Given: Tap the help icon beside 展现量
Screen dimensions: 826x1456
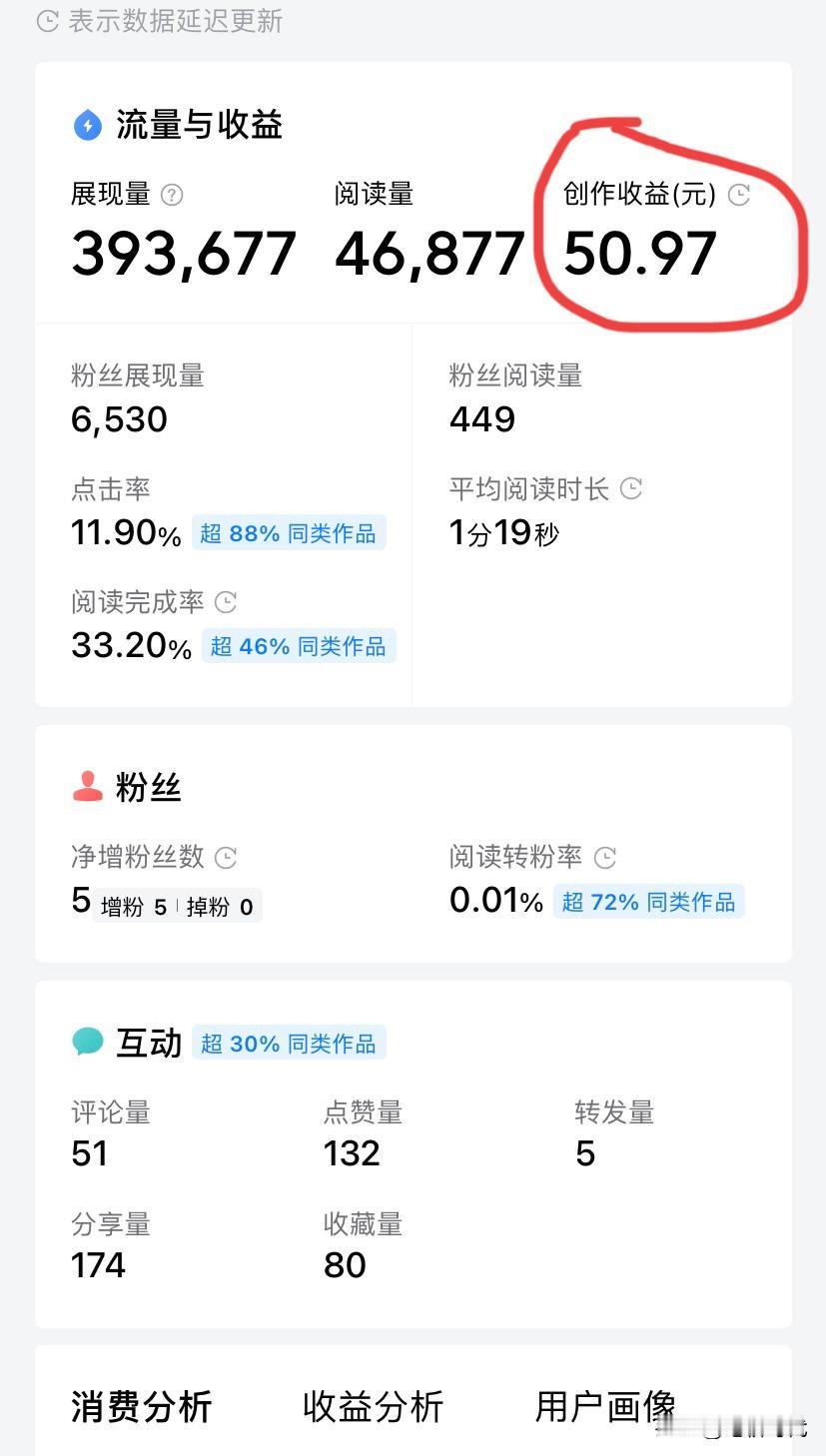Looking at the screenshot, I should (172, 195).
